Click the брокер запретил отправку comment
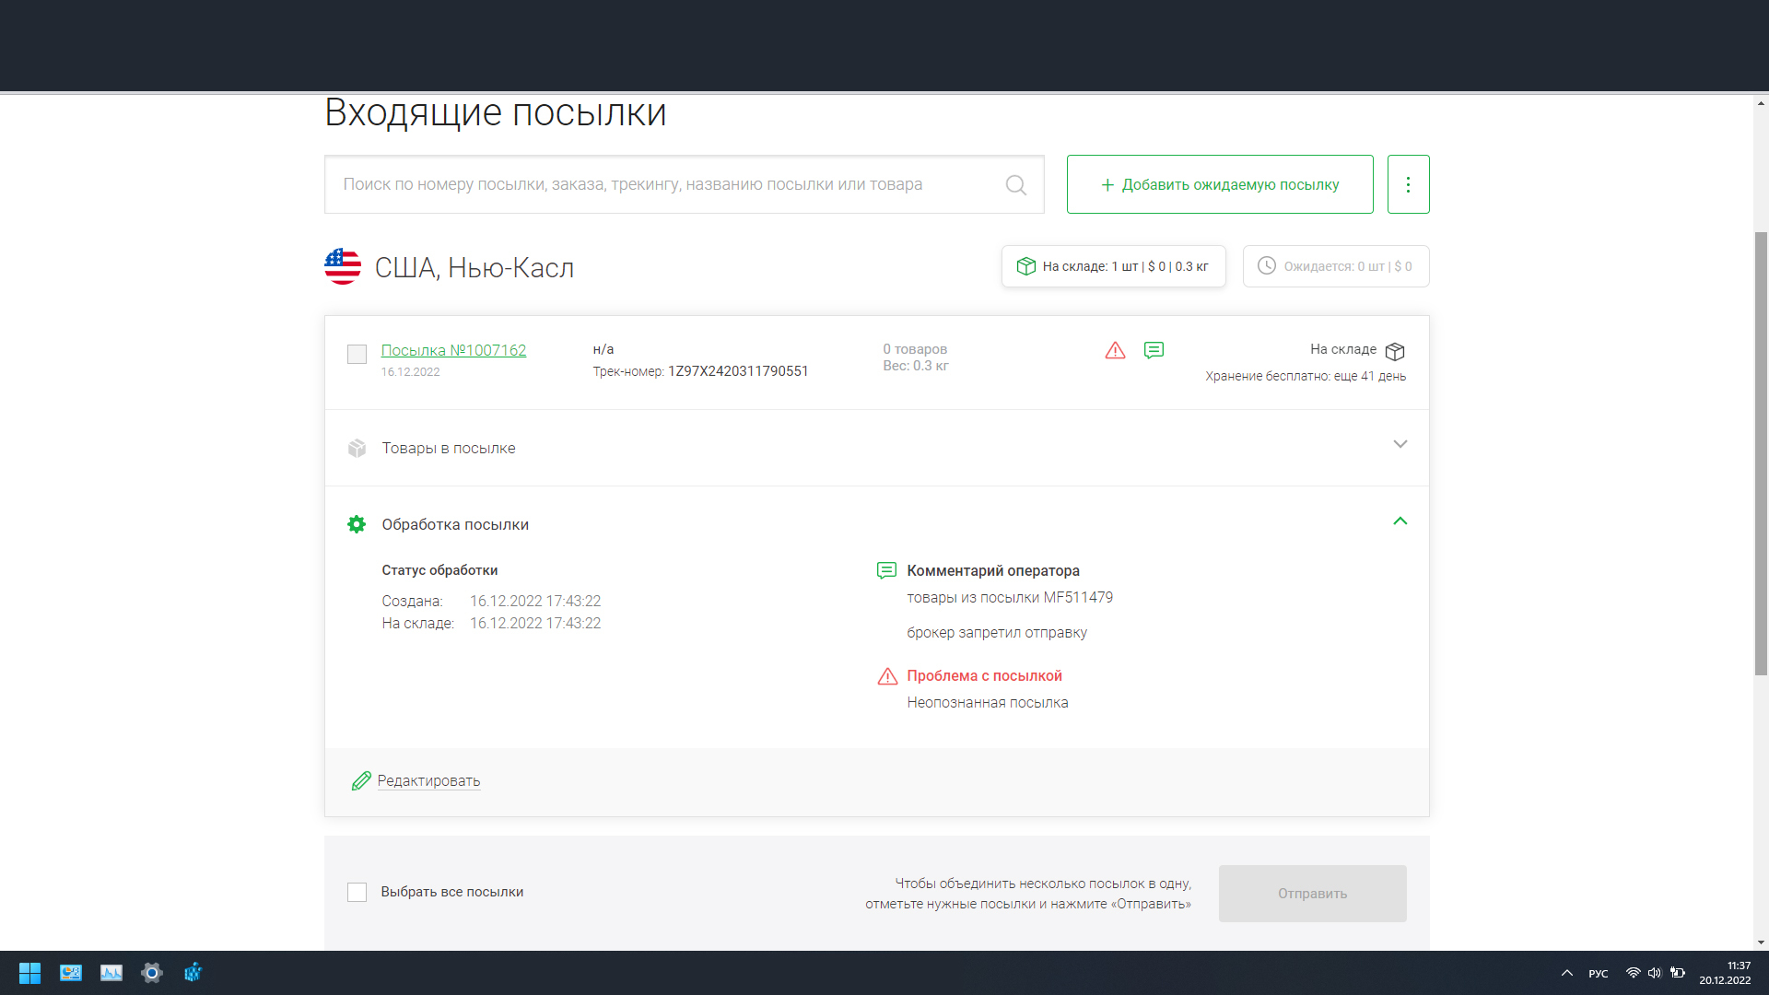Image resolution: width=1769 pixels, height=995 pixels. pos(997,633)
